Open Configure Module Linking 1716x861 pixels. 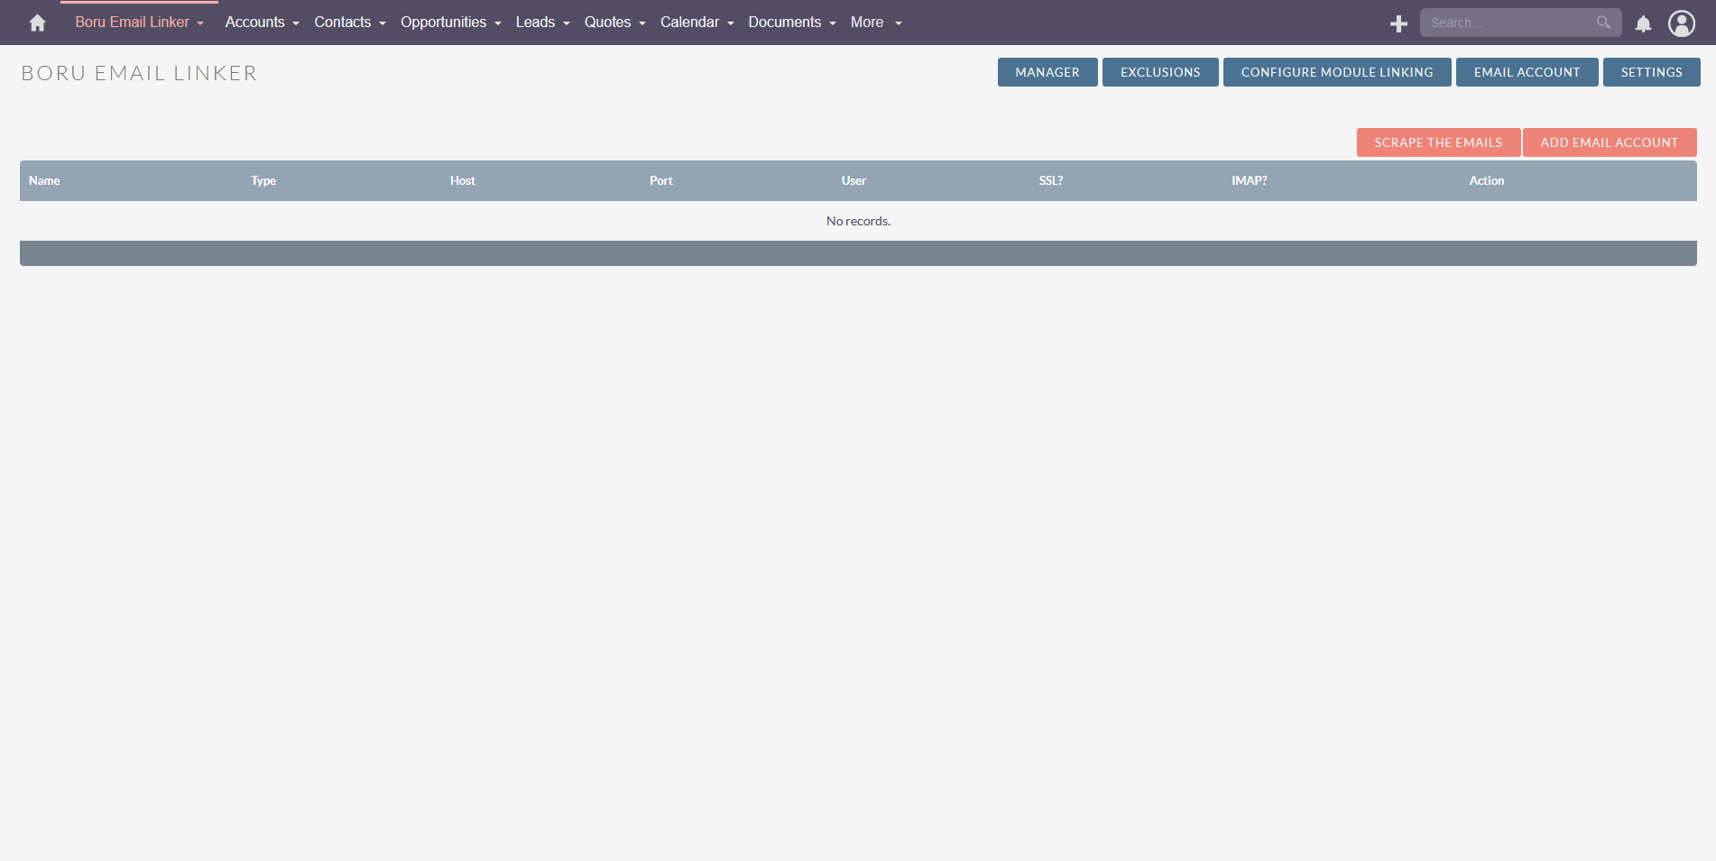point(1336,72)
